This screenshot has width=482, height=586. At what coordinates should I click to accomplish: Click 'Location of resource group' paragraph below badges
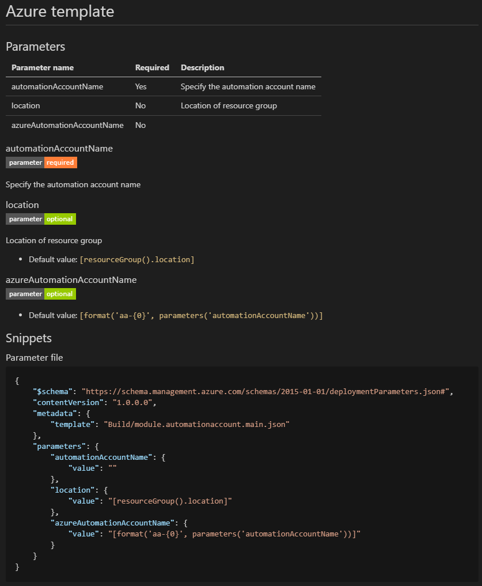pyautogui.click(x=54, y=241)
